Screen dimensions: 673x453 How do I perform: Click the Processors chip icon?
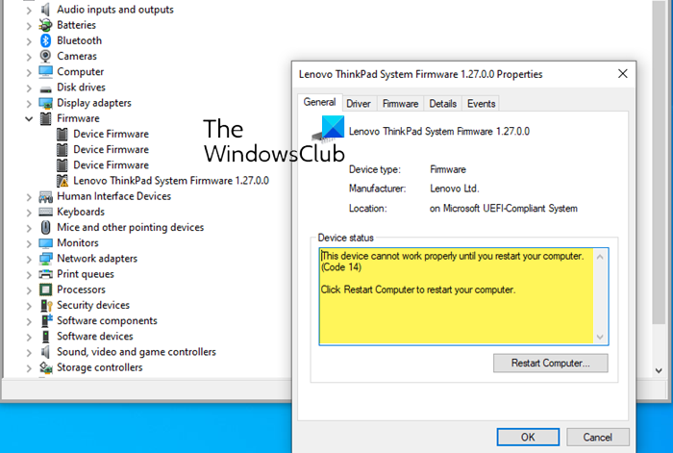coord(45,289)
